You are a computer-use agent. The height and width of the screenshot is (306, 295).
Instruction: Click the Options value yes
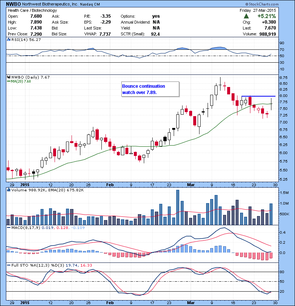[156, 16]
